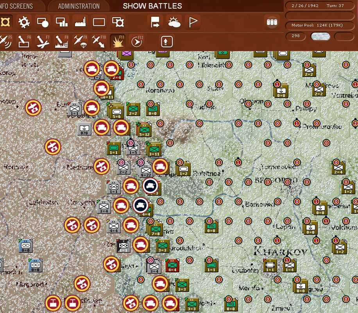This screenshot has width=358, height=313.
Task: Toggle the factory display icon
Action: tap(80, 22)
